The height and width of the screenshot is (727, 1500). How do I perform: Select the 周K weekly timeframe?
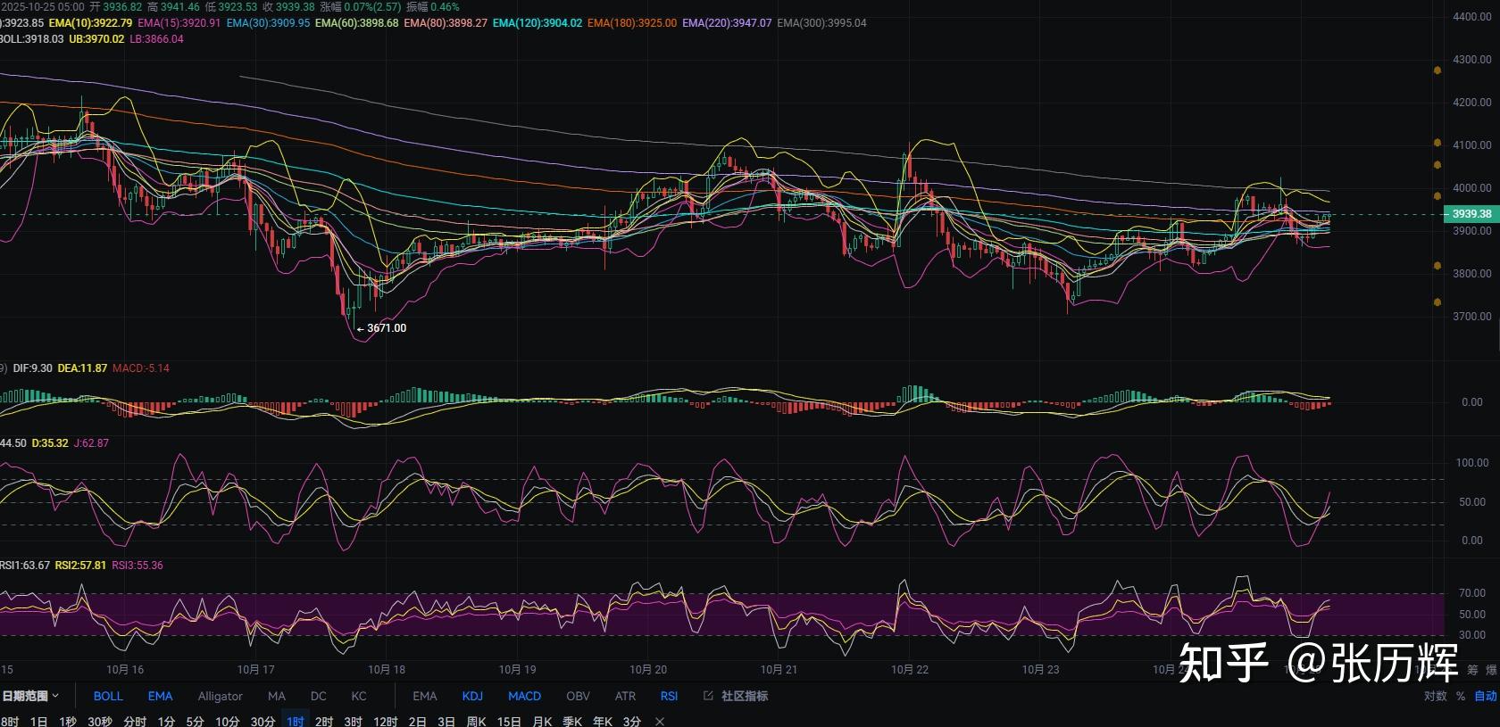pos(476,722)
